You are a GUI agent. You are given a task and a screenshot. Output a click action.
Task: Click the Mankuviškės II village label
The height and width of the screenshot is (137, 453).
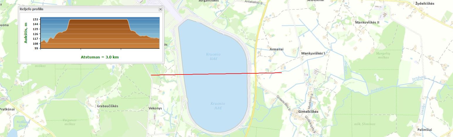(x=367, y=22)
